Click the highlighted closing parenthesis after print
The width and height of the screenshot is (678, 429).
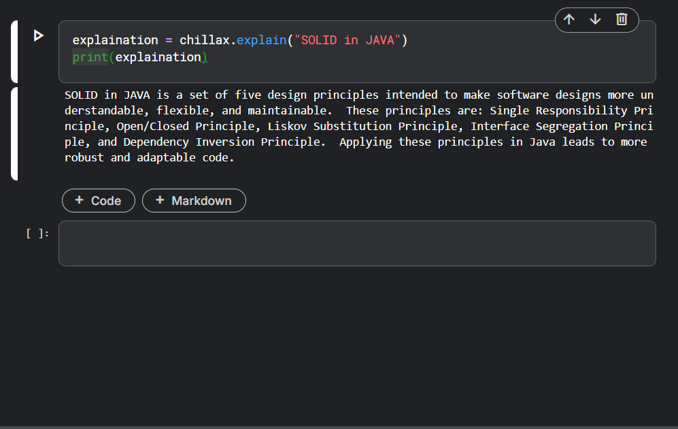(204, 57)
